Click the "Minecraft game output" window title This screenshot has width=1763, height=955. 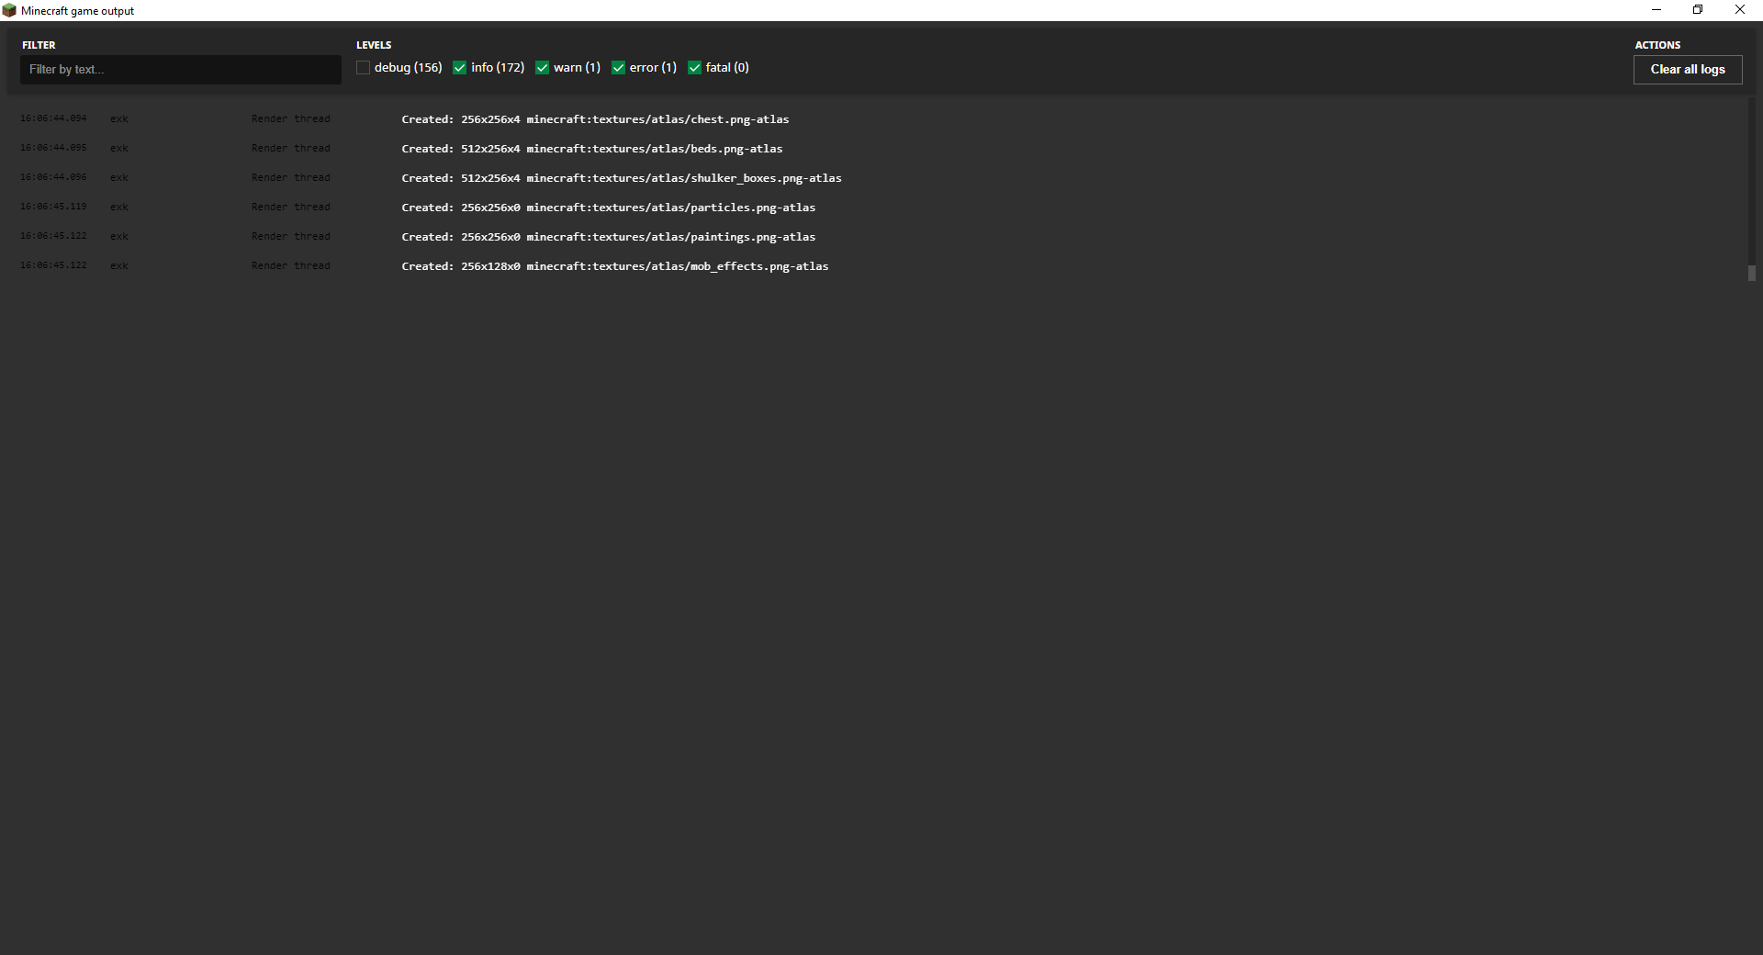point(78,11)
